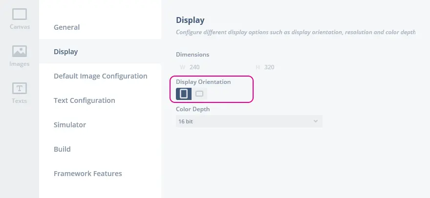Show the Simulator settings
Image resolution: width=430 pixels, height=198 pixels.
[x=69, y=125]
